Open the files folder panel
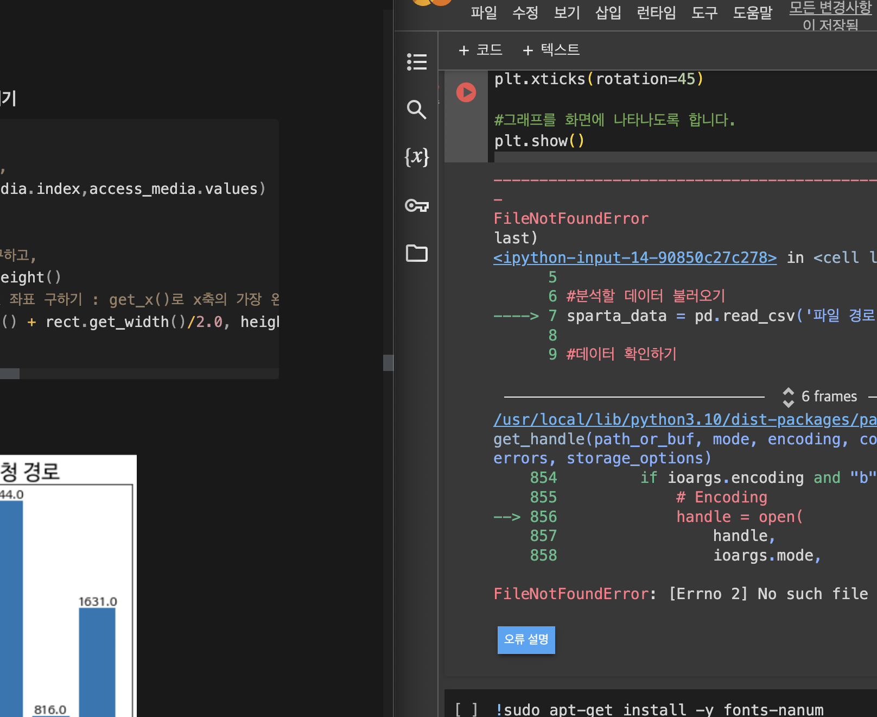This screenshot has height=717, width=877. tap(417, 253)
